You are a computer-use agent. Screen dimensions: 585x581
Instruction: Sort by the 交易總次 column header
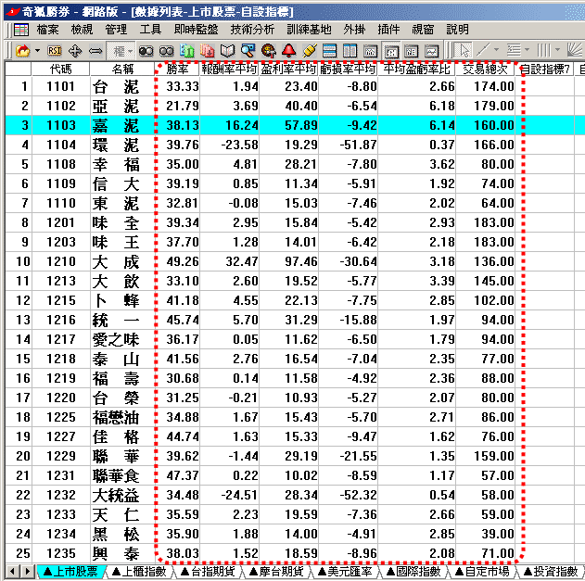tap(485, 69)
